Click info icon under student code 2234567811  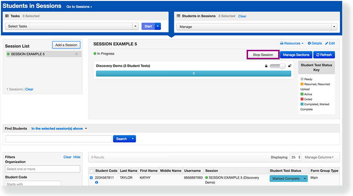tap(96, 182)
